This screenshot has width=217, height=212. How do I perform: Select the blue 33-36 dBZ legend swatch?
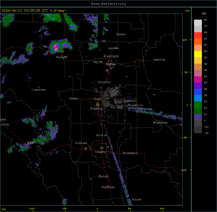[x=198, y=92]
